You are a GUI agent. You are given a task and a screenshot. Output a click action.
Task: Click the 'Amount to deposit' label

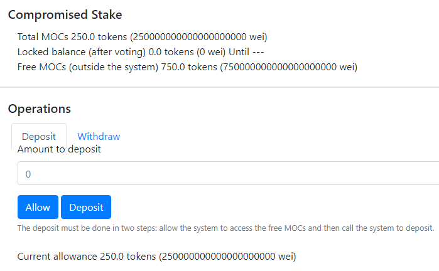coord(59,149)
